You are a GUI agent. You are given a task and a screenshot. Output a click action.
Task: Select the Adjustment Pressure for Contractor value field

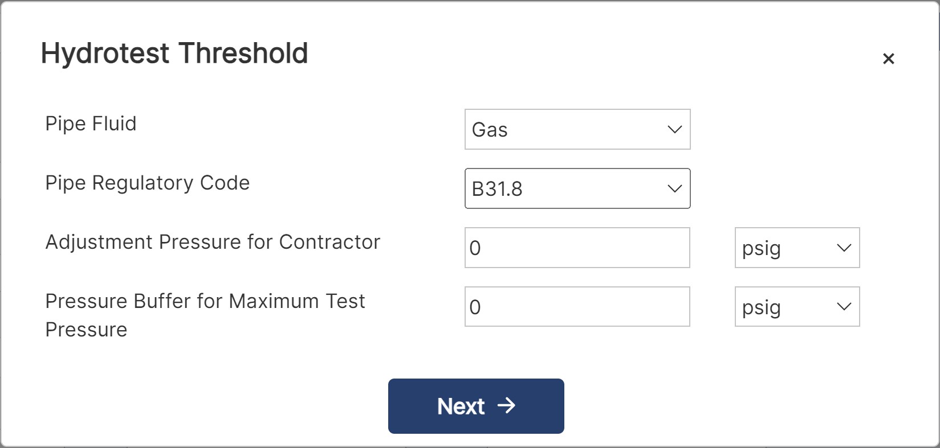(577, 248)
